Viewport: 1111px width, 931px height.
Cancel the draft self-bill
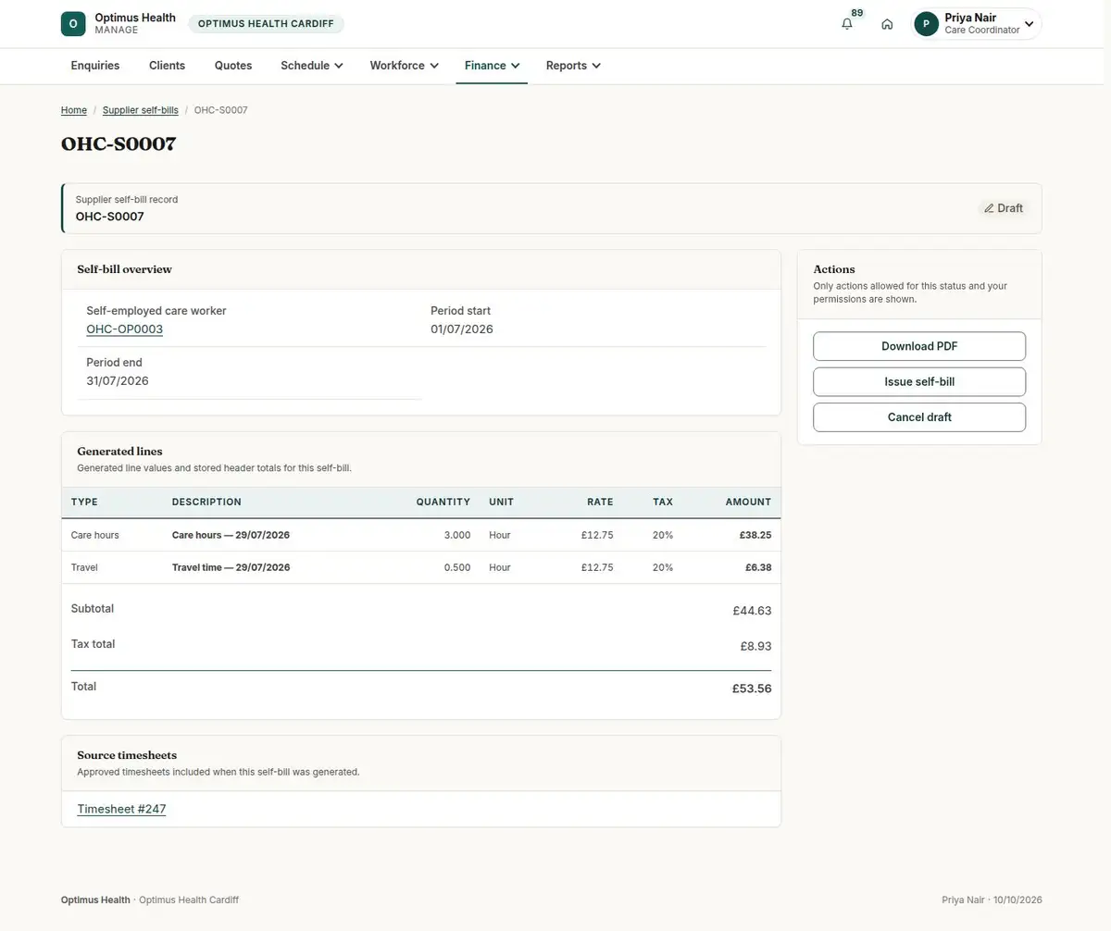tap(919, 416)
